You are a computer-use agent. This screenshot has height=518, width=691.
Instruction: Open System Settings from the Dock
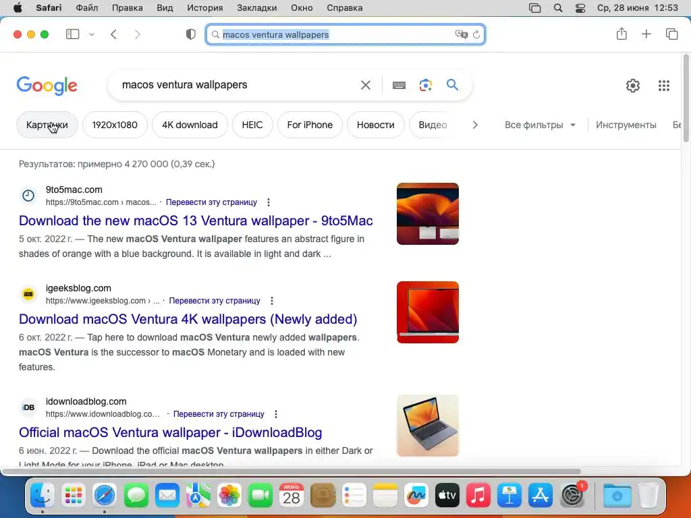click(572, 496)
